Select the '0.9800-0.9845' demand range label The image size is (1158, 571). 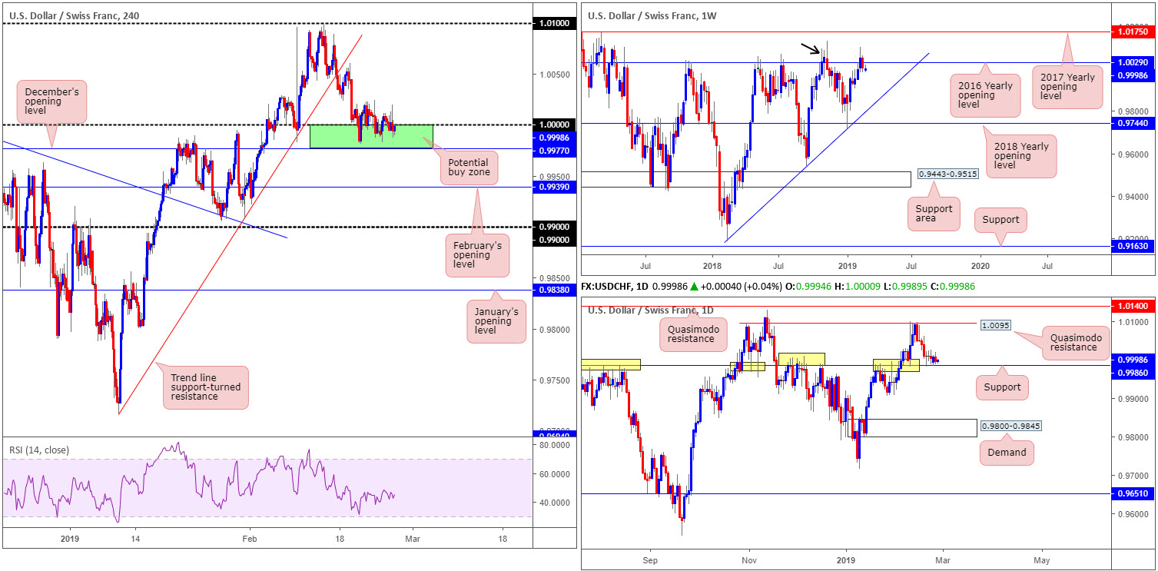pos(1010,425)
